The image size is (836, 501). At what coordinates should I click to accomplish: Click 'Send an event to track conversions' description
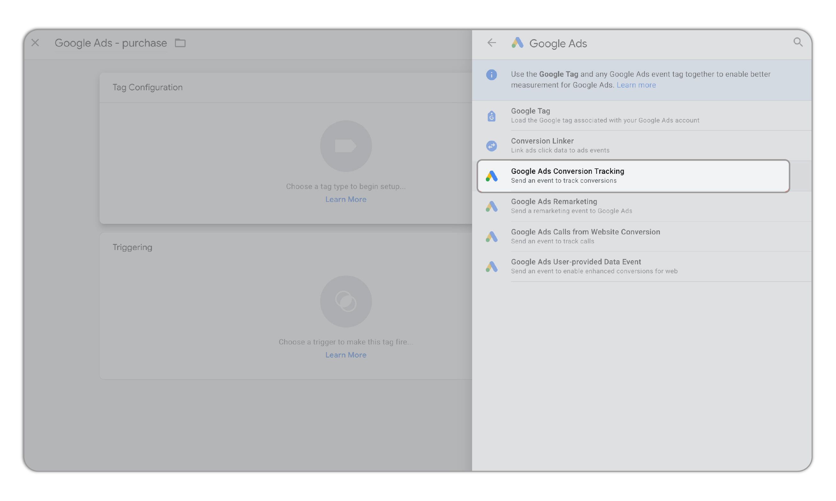(x=564, y=181)
